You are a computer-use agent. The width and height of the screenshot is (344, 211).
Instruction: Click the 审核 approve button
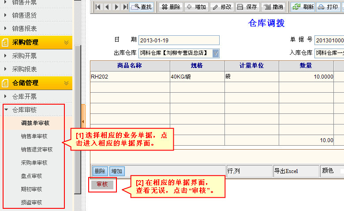click(102, 185)
